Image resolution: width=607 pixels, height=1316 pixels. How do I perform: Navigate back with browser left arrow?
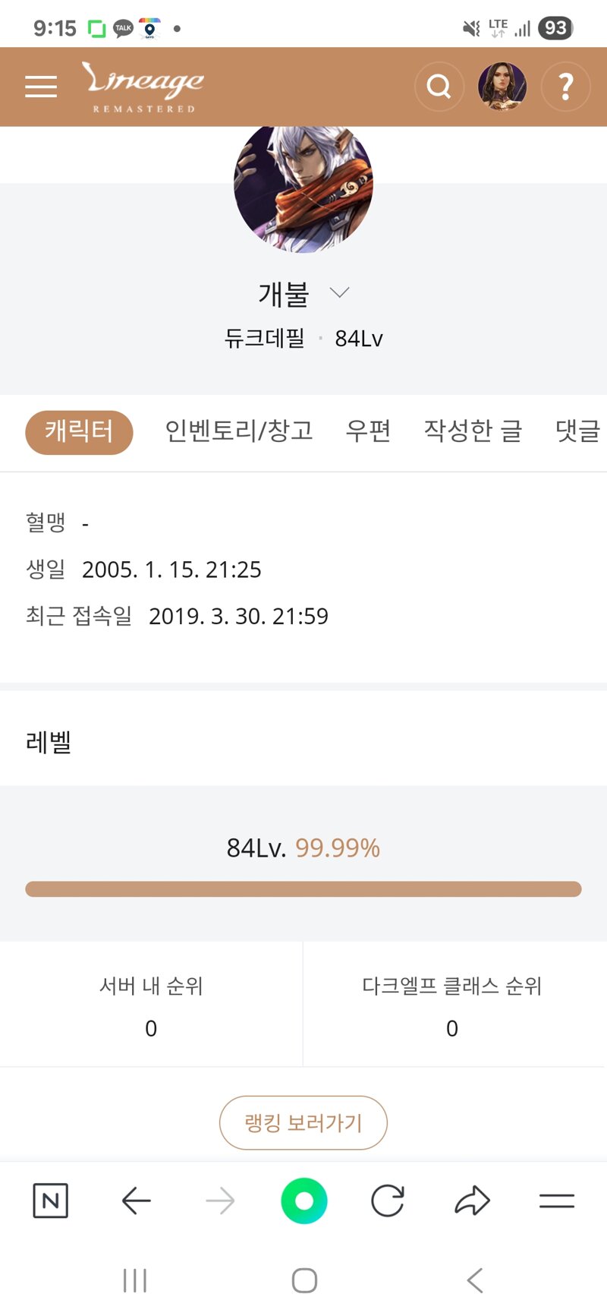coord(137,1201)
